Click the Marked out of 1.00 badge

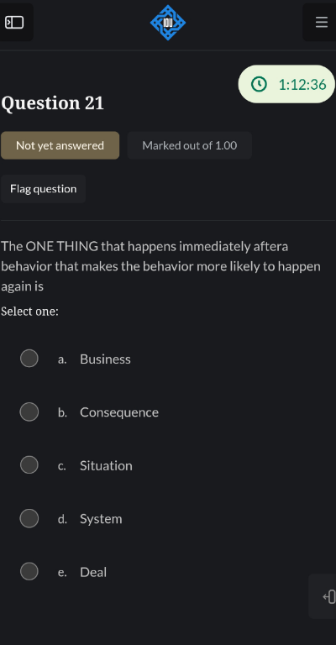coord(190,145)
